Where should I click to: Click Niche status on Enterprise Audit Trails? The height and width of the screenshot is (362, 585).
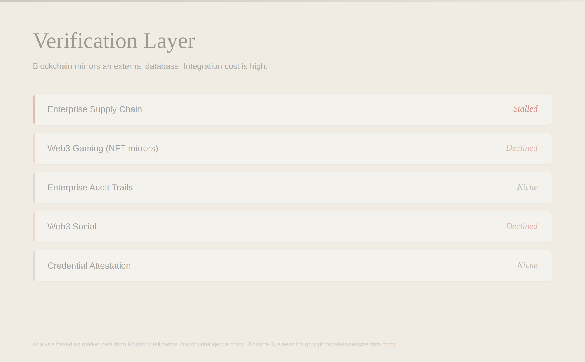pos(527,187)
